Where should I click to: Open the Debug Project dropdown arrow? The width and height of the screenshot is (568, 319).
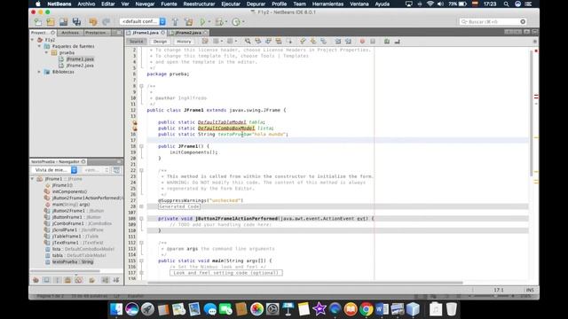(226, 21)
